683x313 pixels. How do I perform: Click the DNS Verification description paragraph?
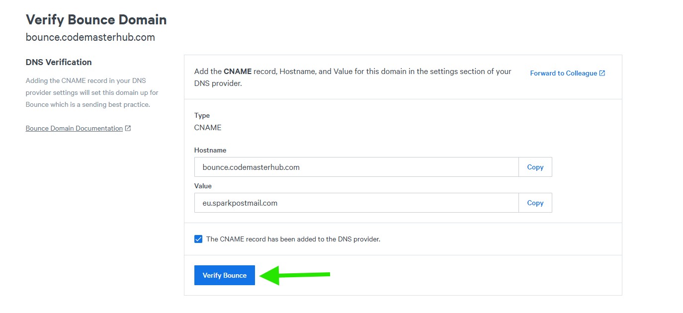click(x=92, y=92)
